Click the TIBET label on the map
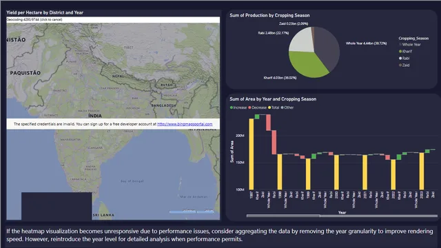441x248 pixels. click(129, 48)
